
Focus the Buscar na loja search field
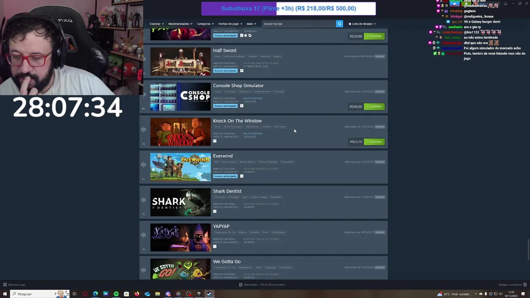pos(299,24)
